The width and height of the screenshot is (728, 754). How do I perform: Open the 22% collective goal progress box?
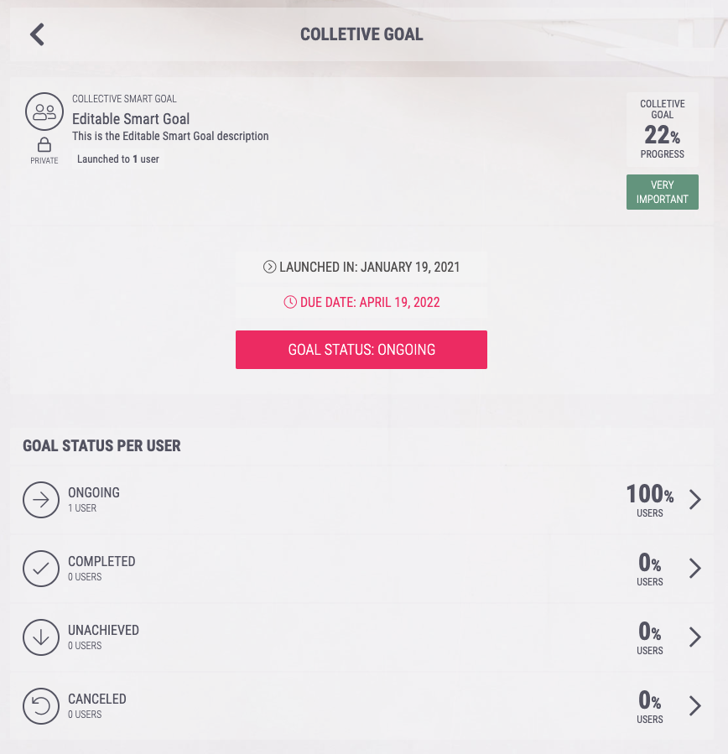(x=662, y=129)
